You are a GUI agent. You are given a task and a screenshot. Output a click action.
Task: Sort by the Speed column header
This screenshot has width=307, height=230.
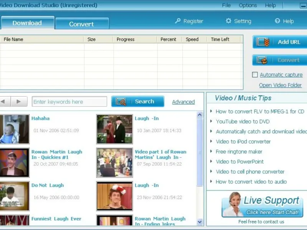[x=195, y=39]
